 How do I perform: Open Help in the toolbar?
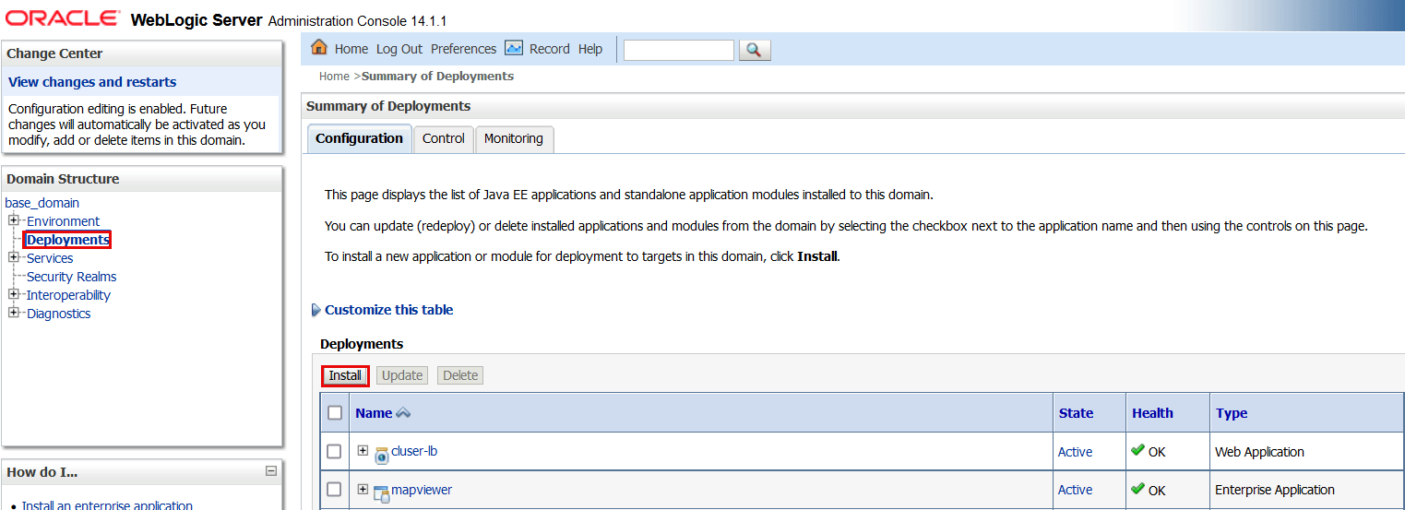point(590,49)
